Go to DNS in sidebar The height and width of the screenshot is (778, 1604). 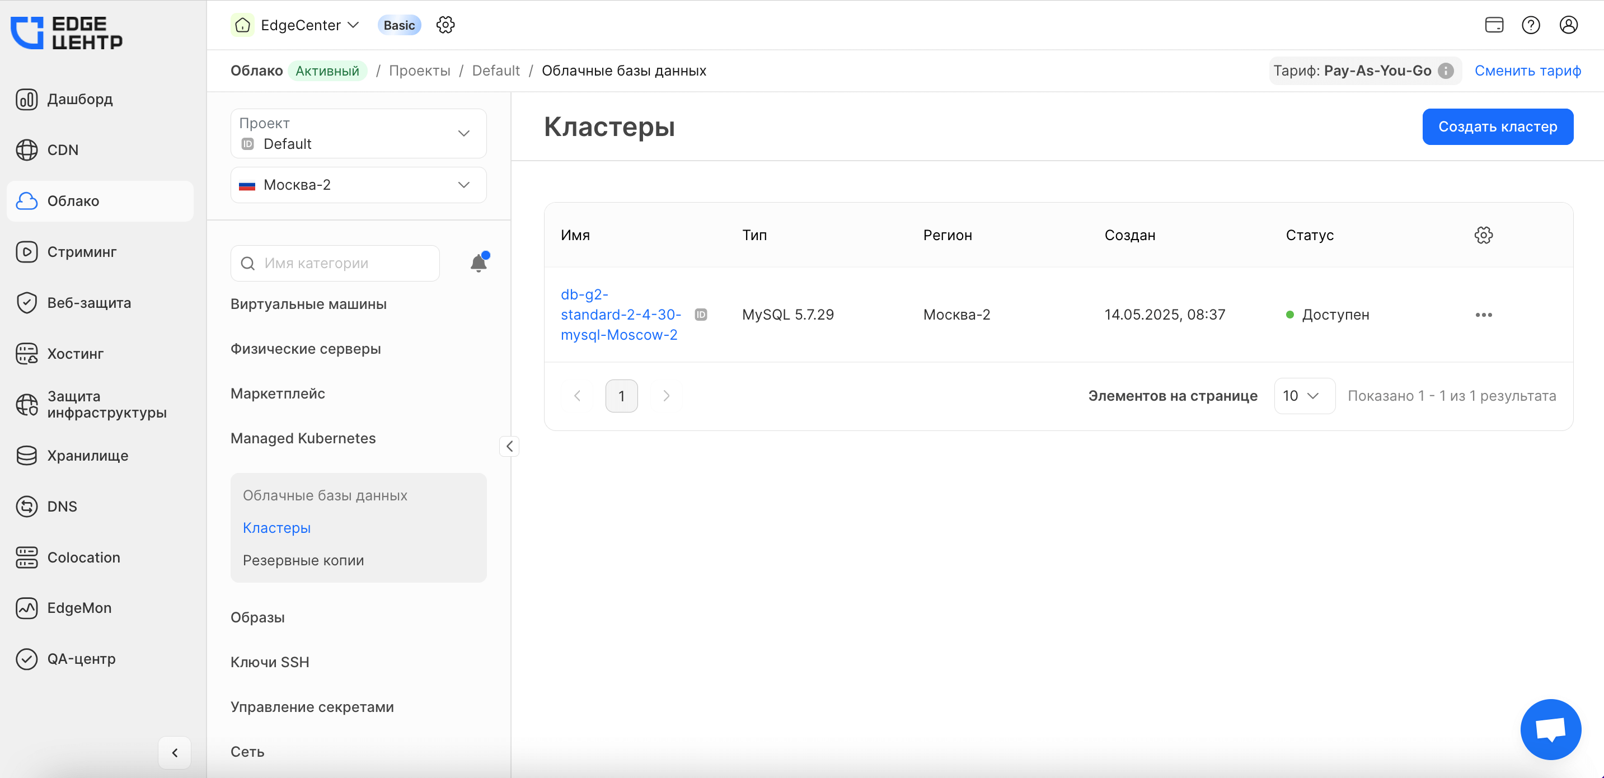coord(62,507)
